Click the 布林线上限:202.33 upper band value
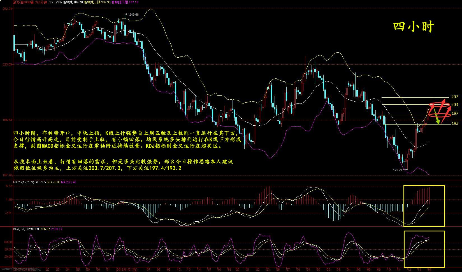The height and width of the screenshot is (272, 462). tap(97, 2)
